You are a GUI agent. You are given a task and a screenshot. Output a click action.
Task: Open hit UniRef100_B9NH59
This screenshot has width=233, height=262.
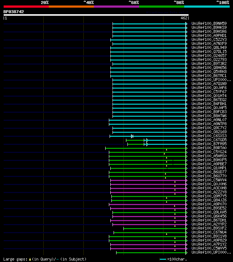[209, 23]
